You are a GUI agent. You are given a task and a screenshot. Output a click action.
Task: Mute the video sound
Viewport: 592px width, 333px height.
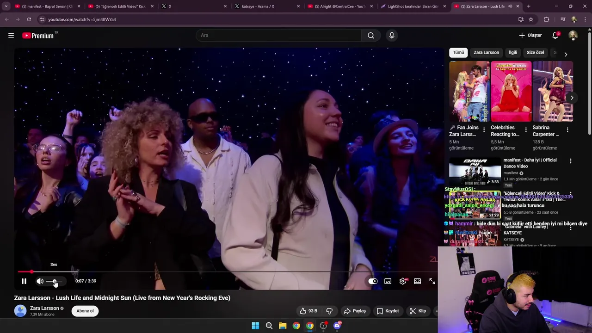click(40, 281)
